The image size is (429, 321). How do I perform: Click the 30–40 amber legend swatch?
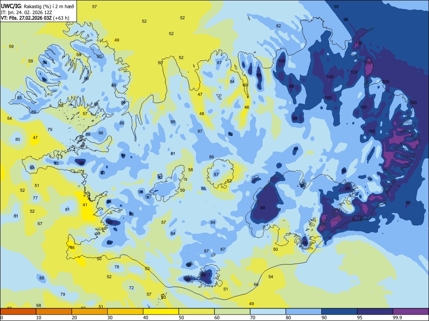(125, 312)
